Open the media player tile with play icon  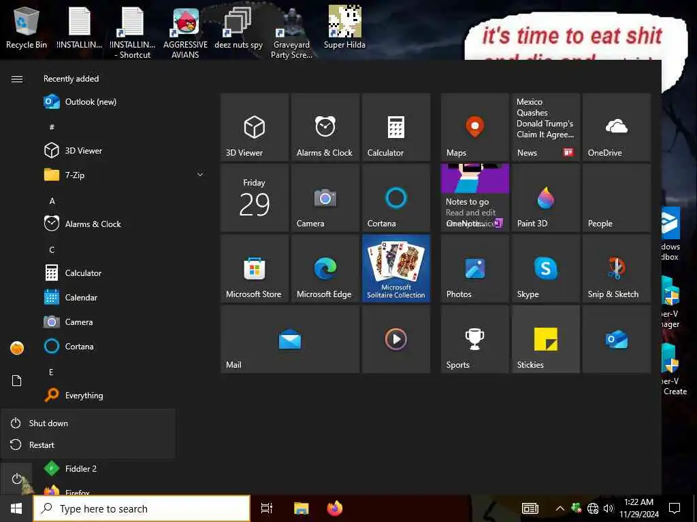tap(395, 339)
